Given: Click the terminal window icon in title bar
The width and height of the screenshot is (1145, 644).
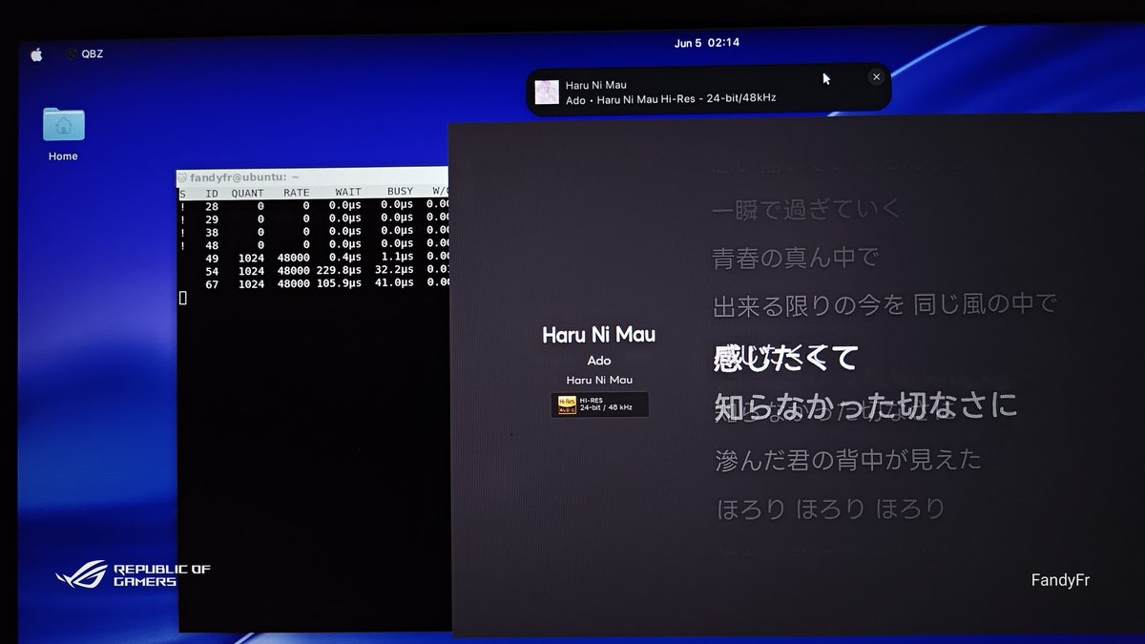Looking at the screenshot, I should (182, 177).
